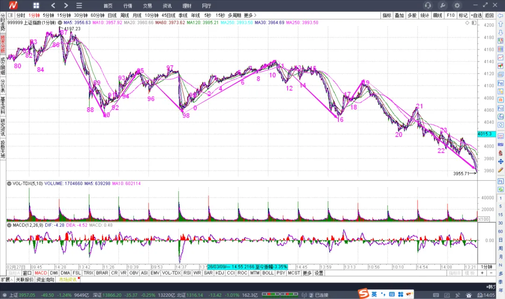Viewport: 505px width, 299px height.
Task: Open 行情 in top menu
Action: [128, 6]
